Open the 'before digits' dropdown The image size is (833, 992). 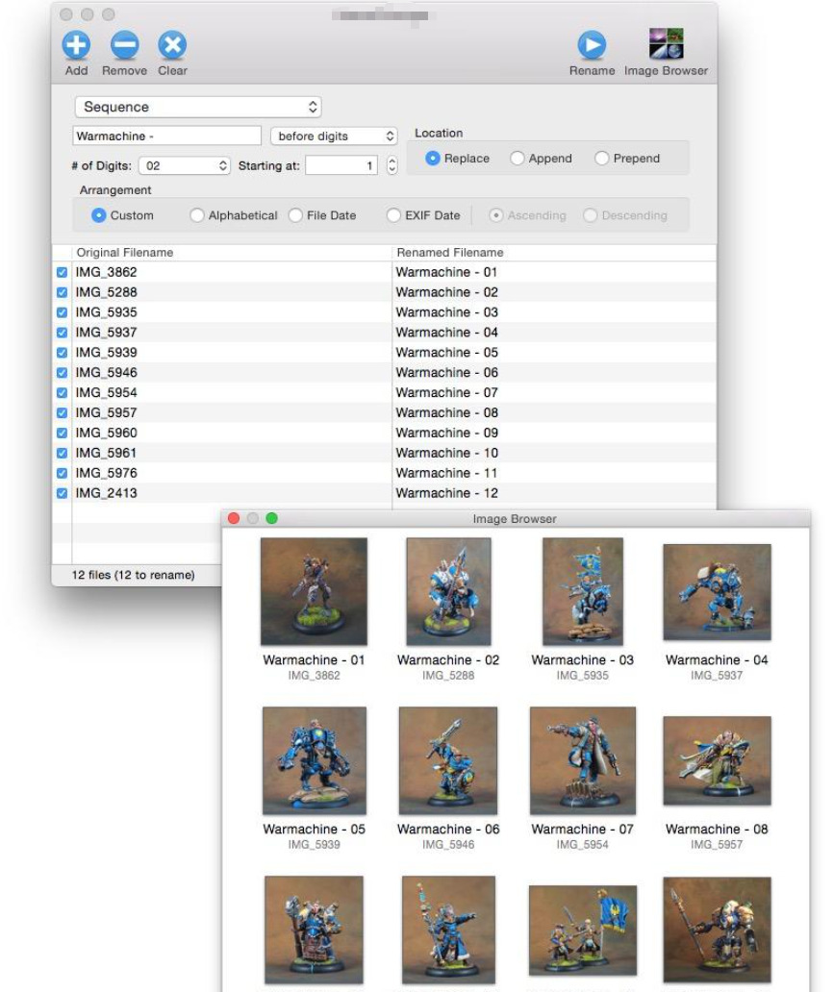334,136
